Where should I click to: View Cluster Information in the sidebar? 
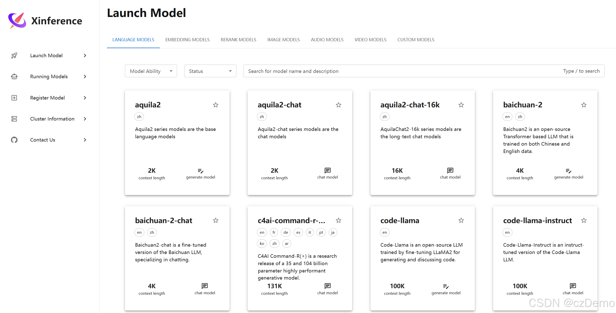coord(49,119)
